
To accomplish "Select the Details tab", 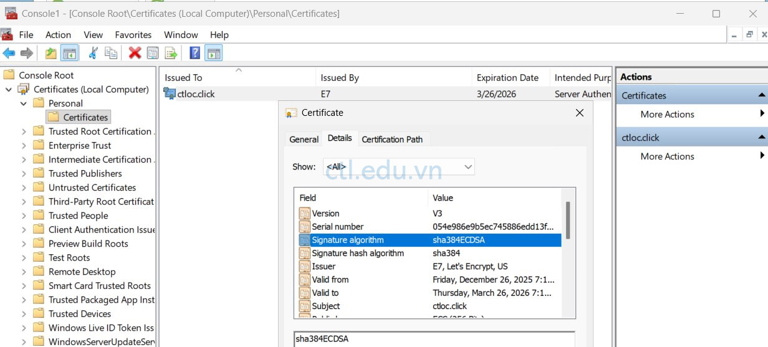I will [340, 138].
